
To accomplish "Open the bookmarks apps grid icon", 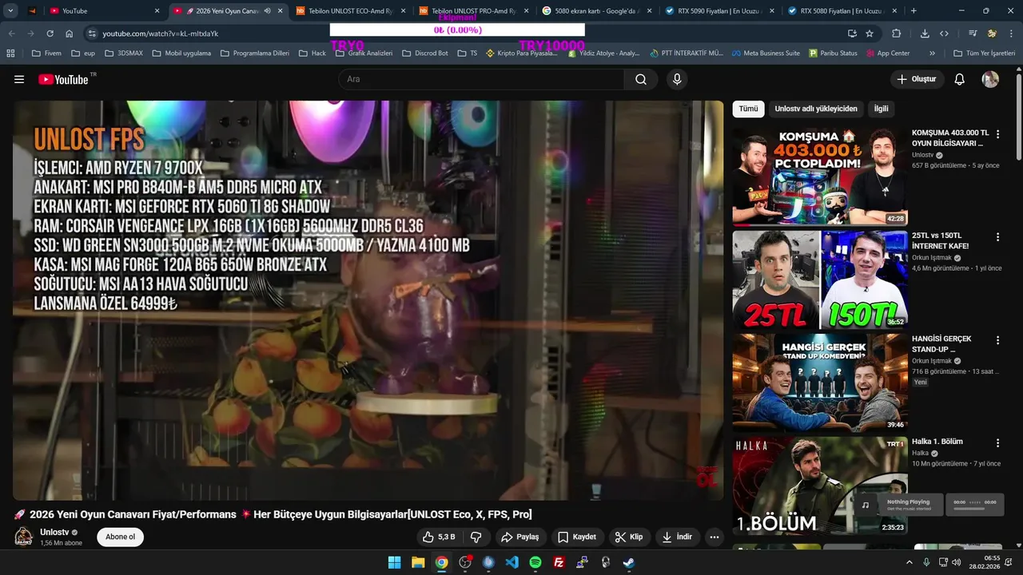I will point(10,53).
